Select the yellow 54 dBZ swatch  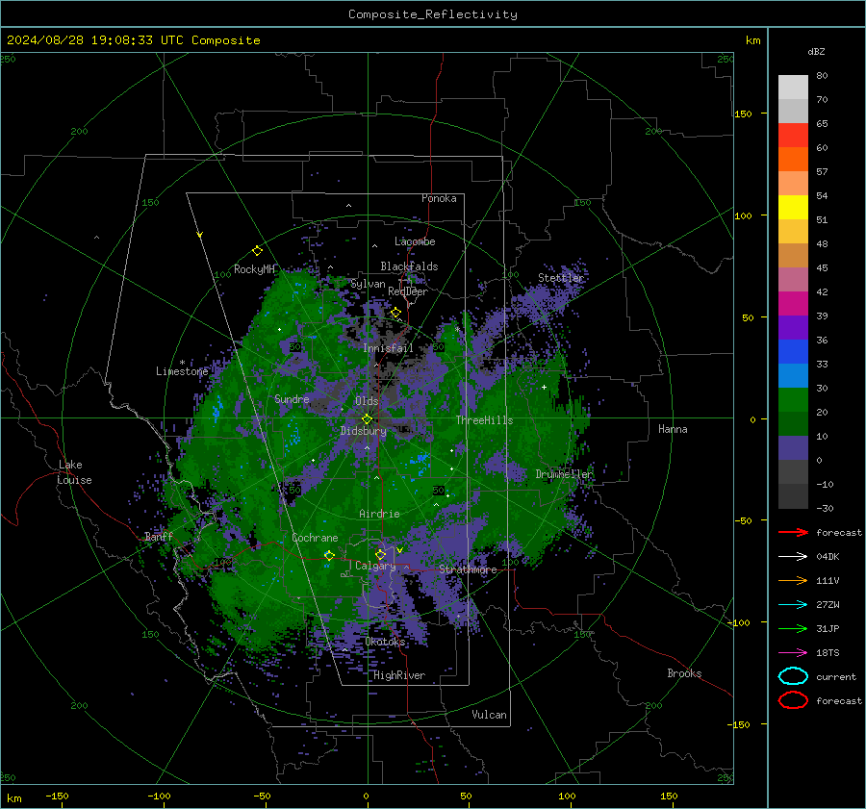(x=793, y=207)
